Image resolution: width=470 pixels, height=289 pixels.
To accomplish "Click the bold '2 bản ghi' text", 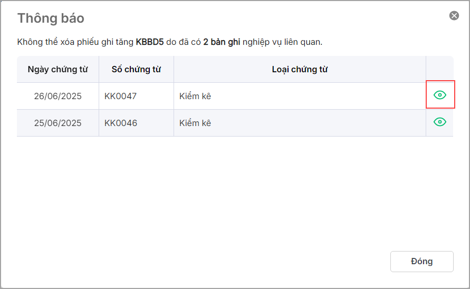I will tap(222, 42).
